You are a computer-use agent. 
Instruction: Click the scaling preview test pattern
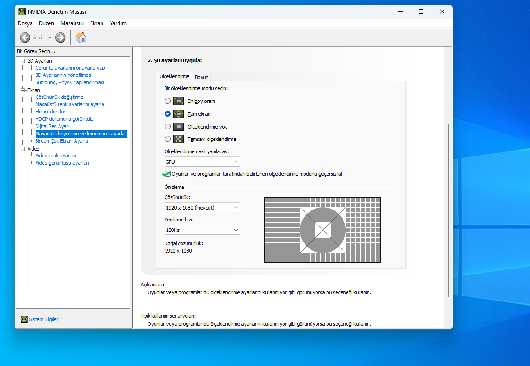coord(322,230)
